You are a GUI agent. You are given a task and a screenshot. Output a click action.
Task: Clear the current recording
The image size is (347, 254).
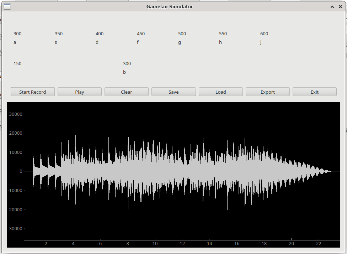(x=126, y=92)
